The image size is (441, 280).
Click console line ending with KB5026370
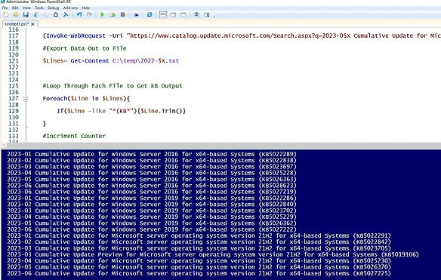tap(199, 267)
